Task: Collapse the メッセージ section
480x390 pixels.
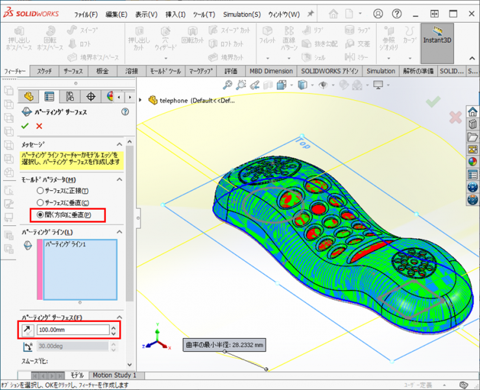Action: (119, 144)
